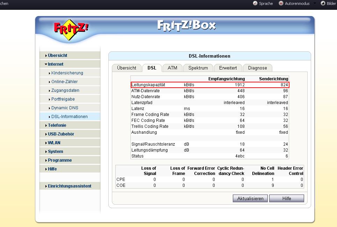Screen dimensions: 337x227
Task: Click the Senderichtung column header
Action: tap(274, 79)
